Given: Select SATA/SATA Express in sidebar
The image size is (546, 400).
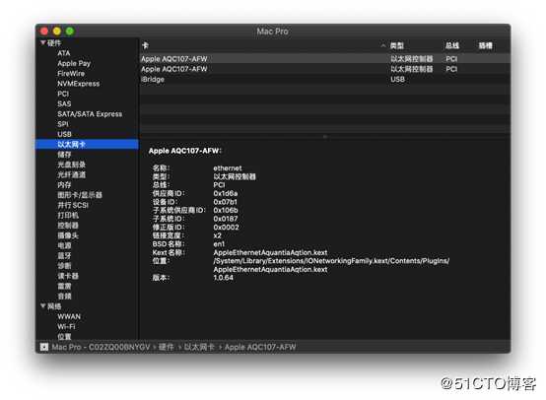Looking at the screenshot, I should [x=90, y=114].
